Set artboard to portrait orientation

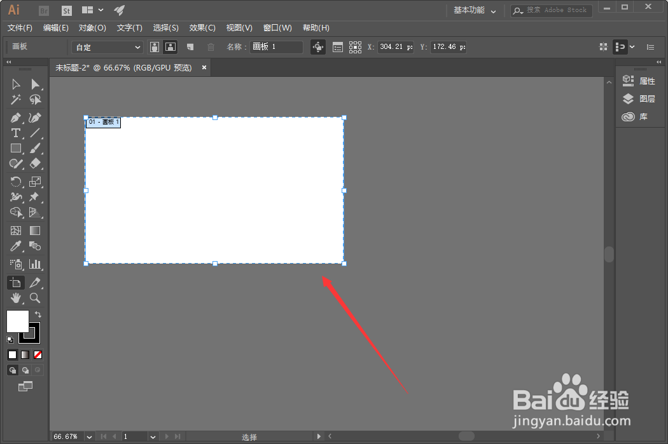(155, 47)
